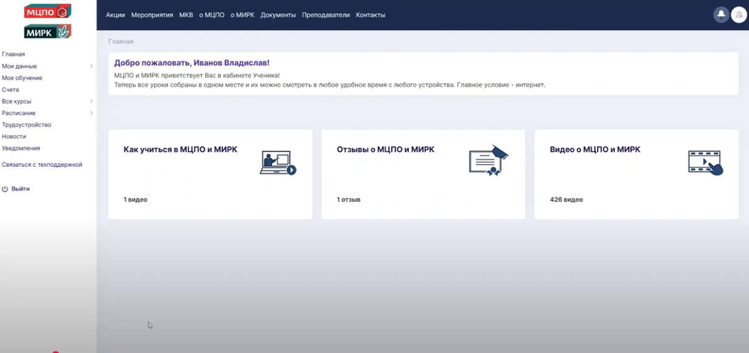The image size is (749, 353).
Task: Expand the Мои данные submenu arrow
Action: coord(92,66)
